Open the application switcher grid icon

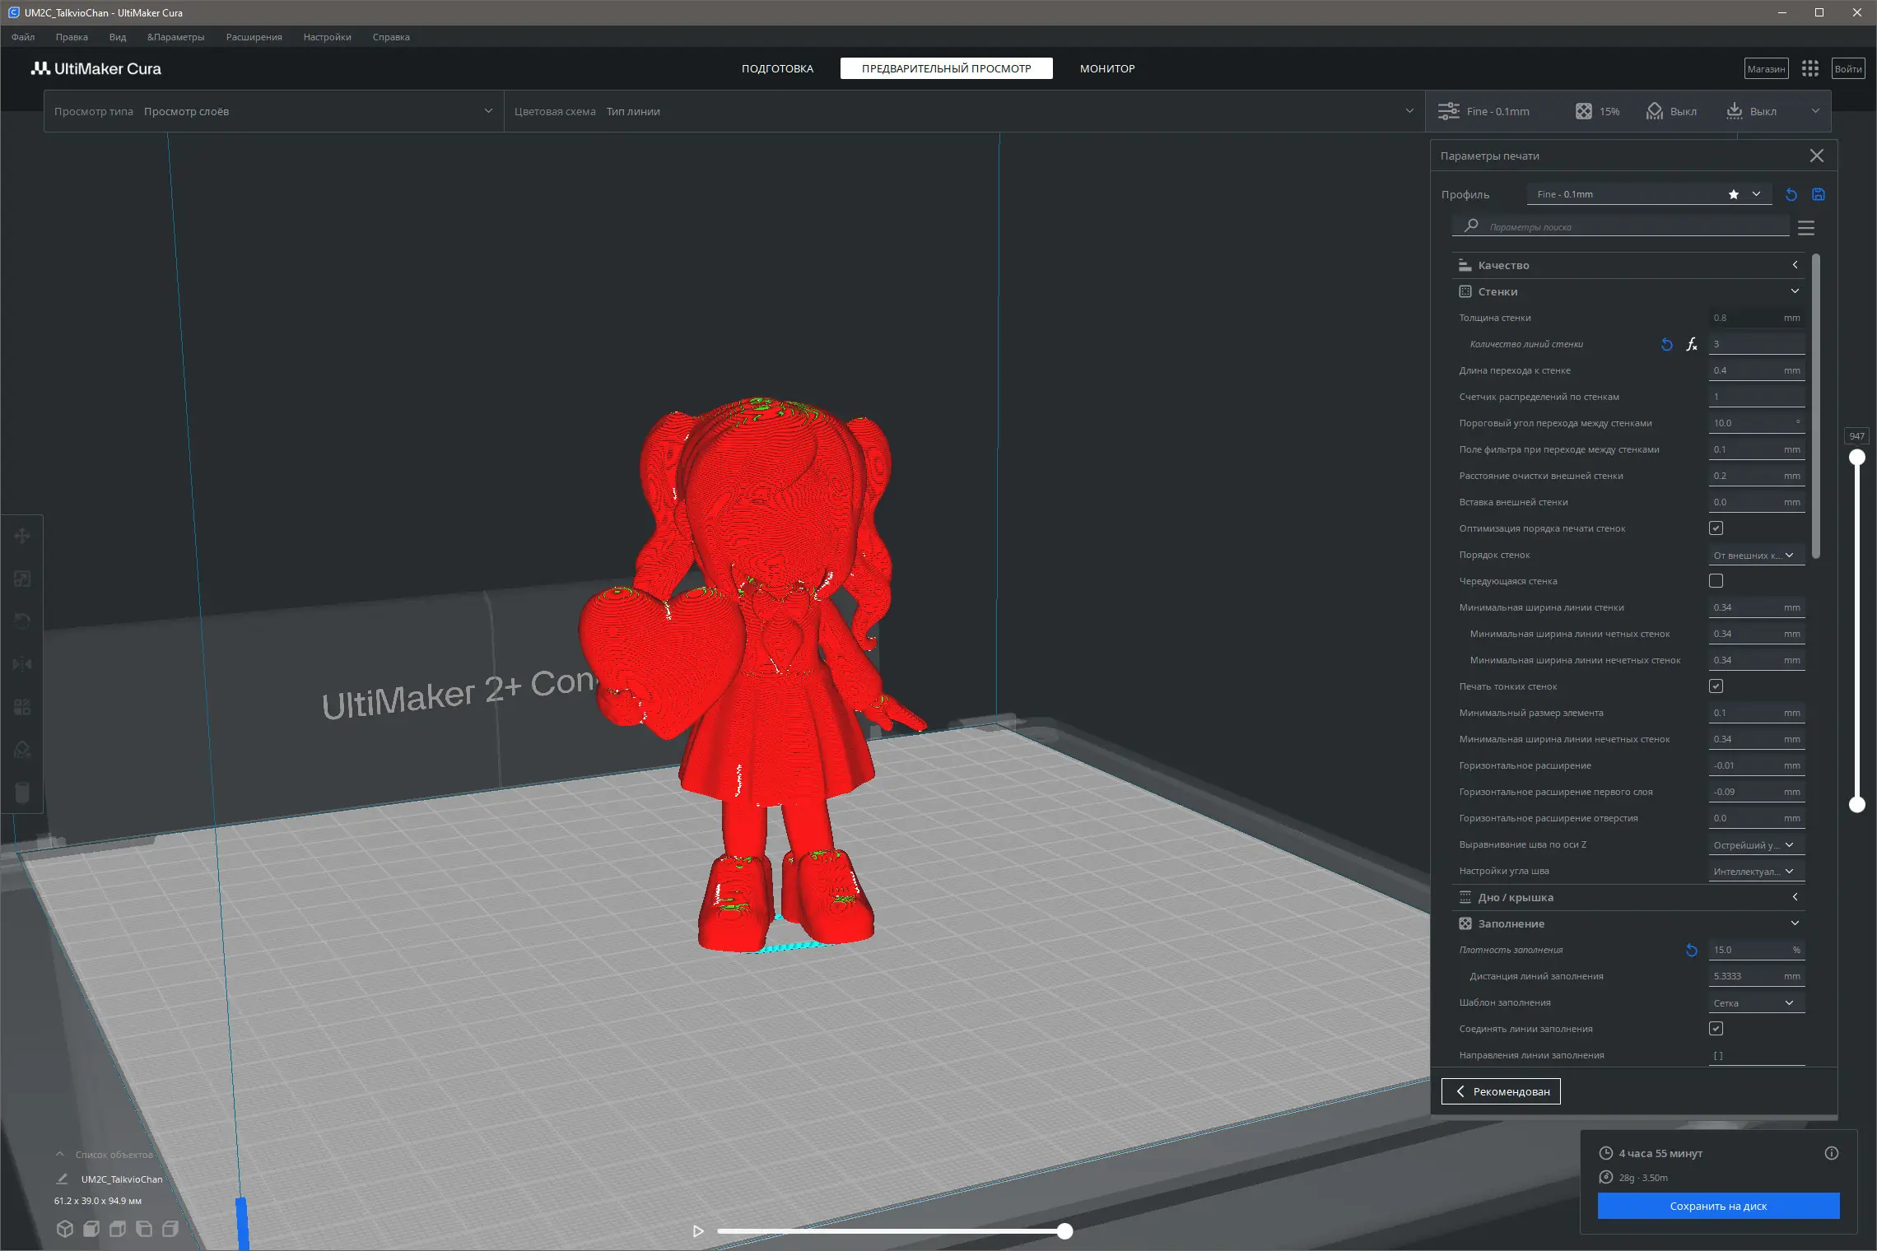tap(1809, 68)
